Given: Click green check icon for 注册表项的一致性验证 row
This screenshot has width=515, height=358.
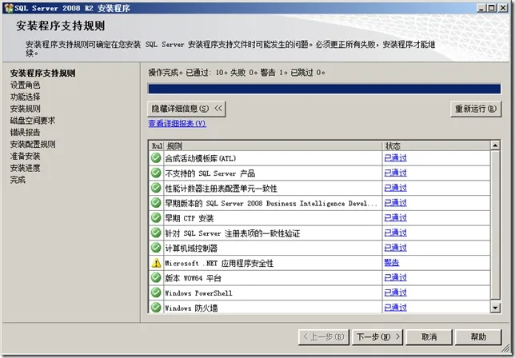Looking at the screenshot, I should (x=156, y=233).
